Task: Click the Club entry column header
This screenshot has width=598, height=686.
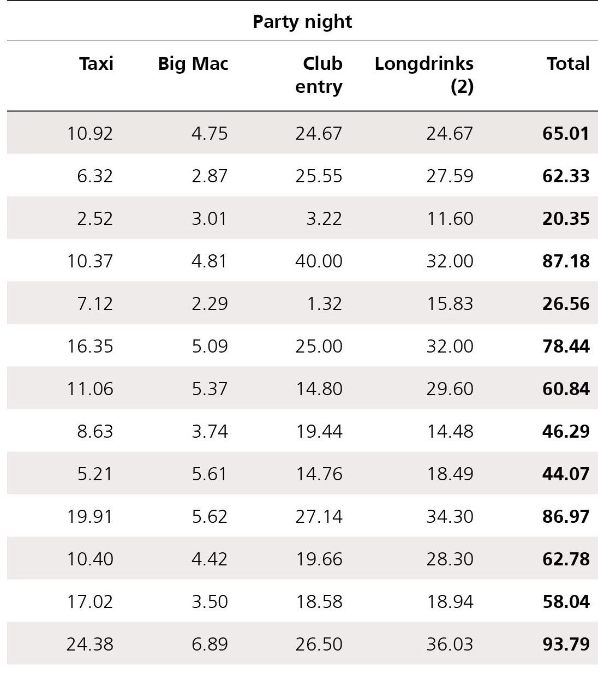Action: 319,75
